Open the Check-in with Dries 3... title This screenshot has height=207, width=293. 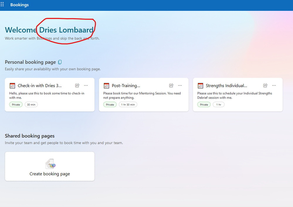click(x=40, y=85)
